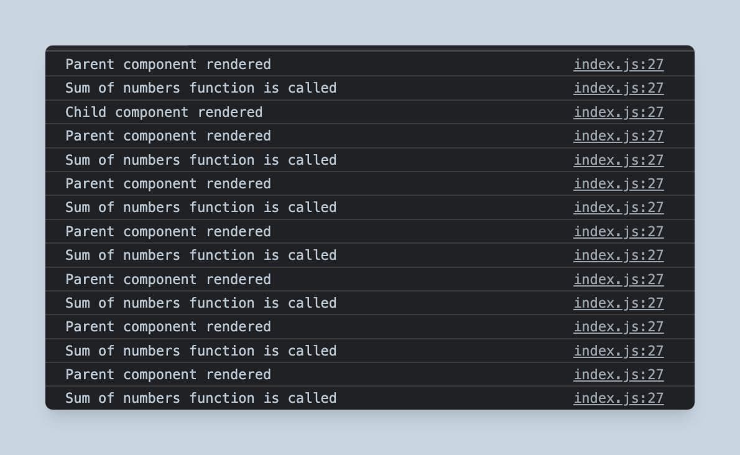Image resolution: width=740 pixels, height=455 pixels.
Task: Click second Sum of numbers function is called message
Action: tap(201, 160)
